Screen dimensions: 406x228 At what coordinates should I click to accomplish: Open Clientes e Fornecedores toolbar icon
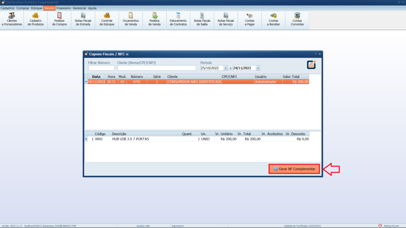(12, 19)
